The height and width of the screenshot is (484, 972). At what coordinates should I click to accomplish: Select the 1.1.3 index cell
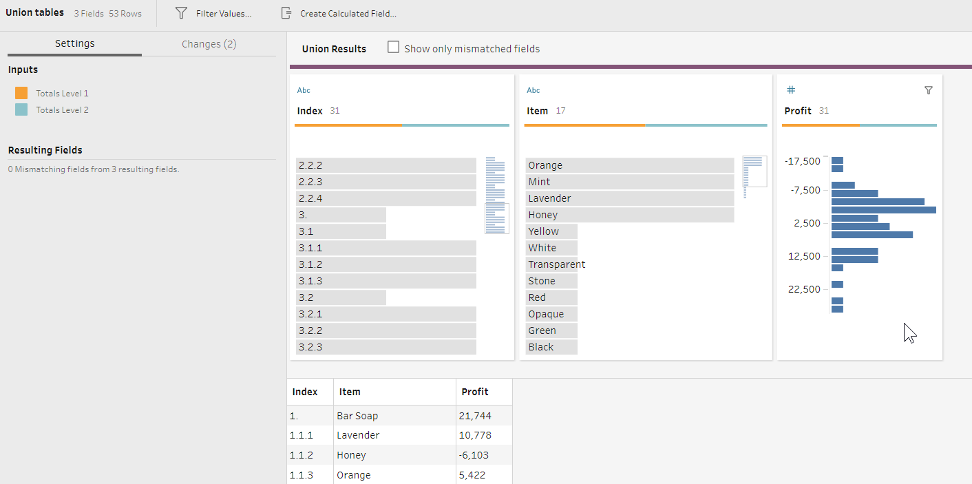click(310, 475)
